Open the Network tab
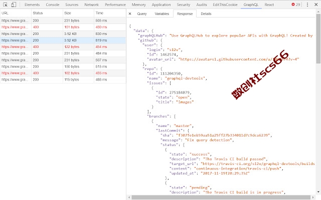 point(91,4)
